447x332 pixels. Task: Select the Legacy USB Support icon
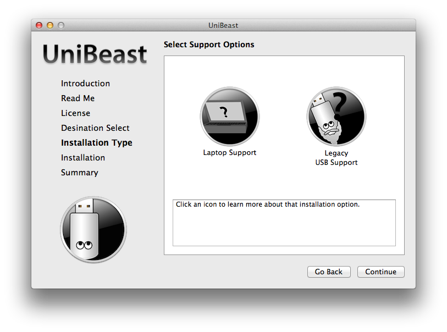(336, 117)
